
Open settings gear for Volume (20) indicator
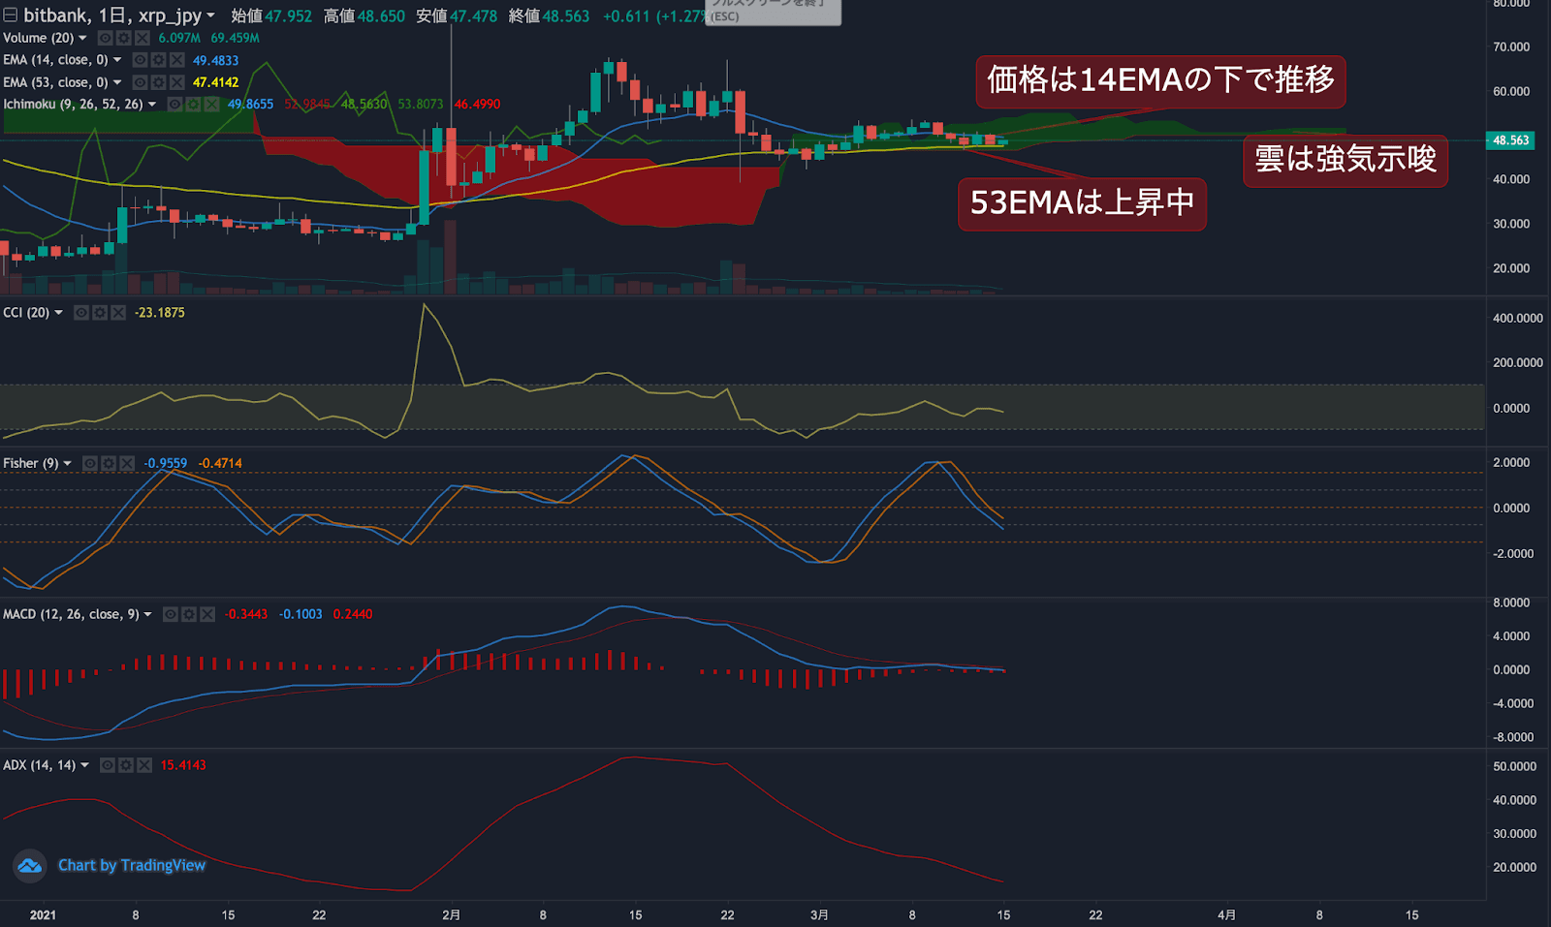tap(123, 38)
